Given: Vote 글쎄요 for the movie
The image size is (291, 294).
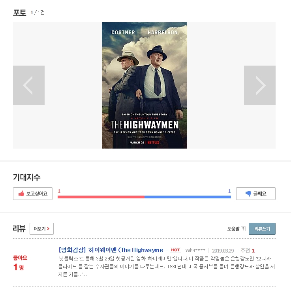Looking at the screenshot, I should coord(256,194).
